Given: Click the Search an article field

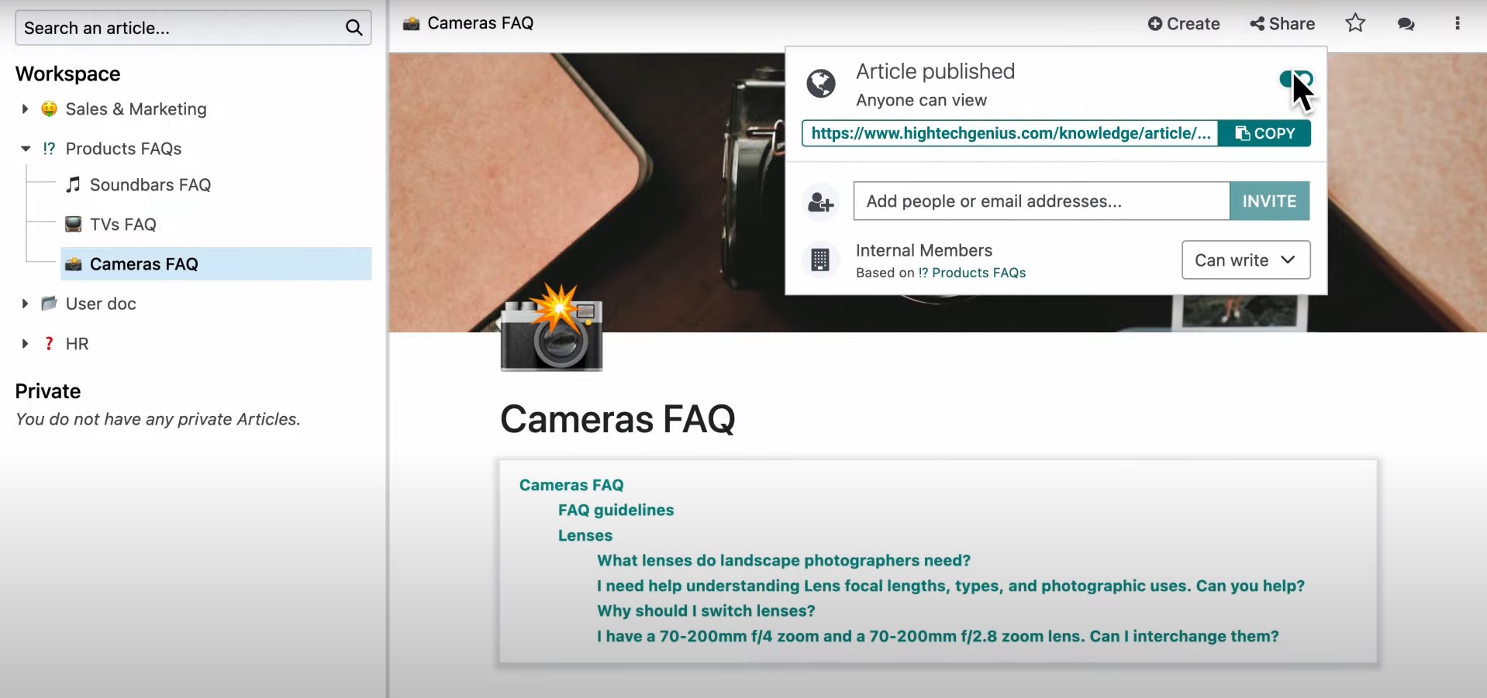Looking at the screenshot, I should [x=193, y=28].
